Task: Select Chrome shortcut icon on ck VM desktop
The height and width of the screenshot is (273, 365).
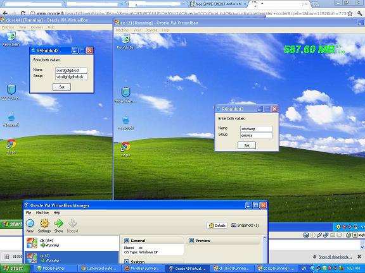Action: [x=11, y=144]
